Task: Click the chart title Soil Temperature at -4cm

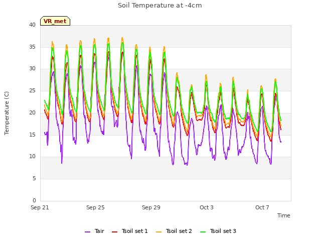Action: pos(160,6)
